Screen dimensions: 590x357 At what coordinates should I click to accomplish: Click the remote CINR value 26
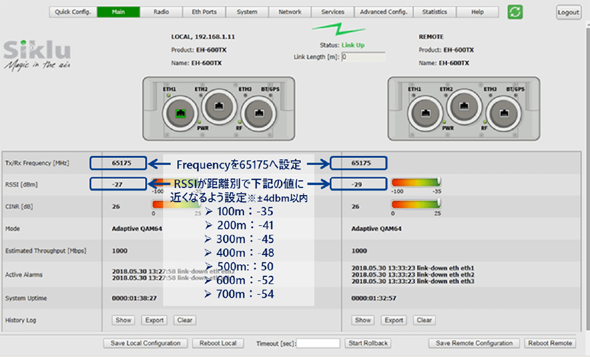(x=355, y=206)
